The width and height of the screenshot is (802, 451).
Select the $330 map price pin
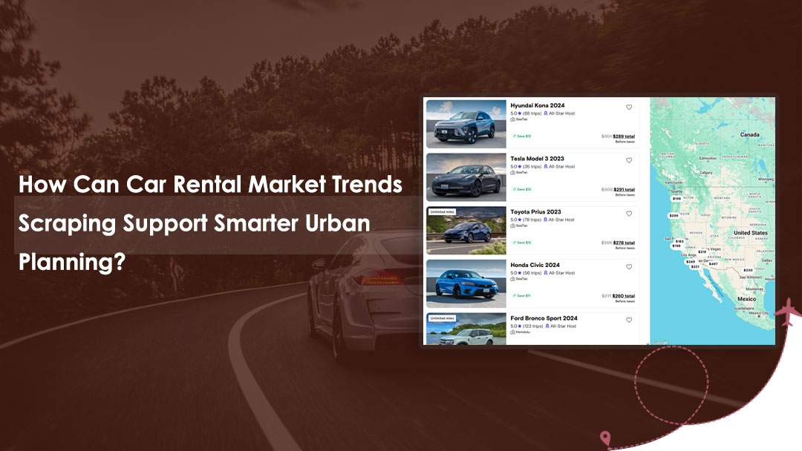click(748, 270)
